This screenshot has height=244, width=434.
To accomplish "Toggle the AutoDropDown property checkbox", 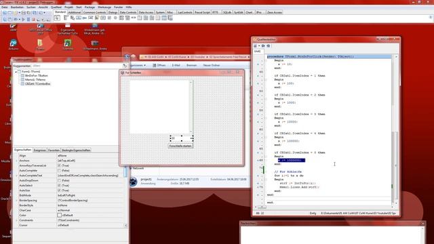I will coord(59,180).
